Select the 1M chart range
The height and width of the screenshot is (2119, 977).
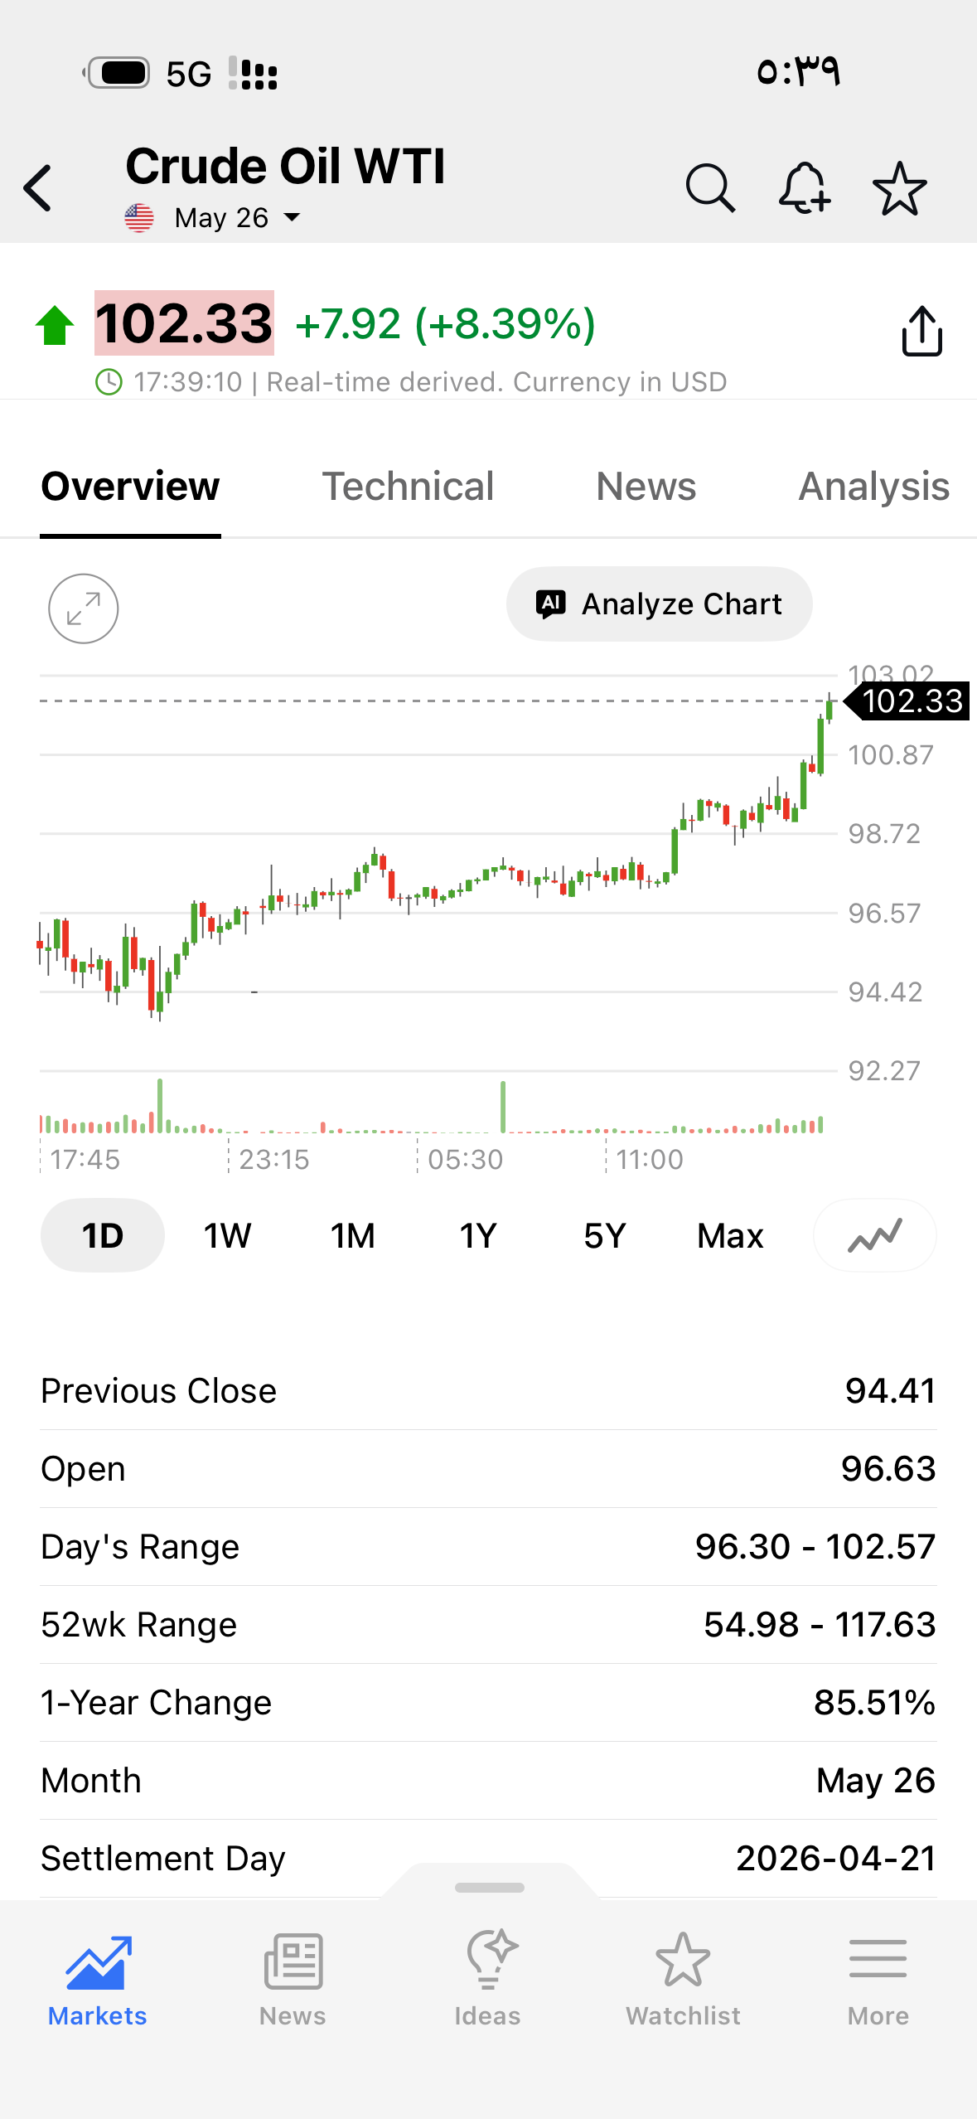click(x=353, y=1235)
